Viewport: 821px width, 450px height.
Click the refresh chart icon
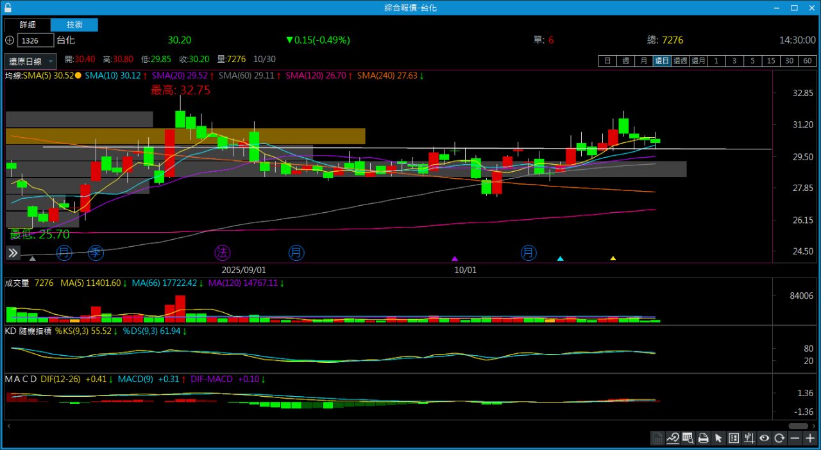(x=779, y=438)
